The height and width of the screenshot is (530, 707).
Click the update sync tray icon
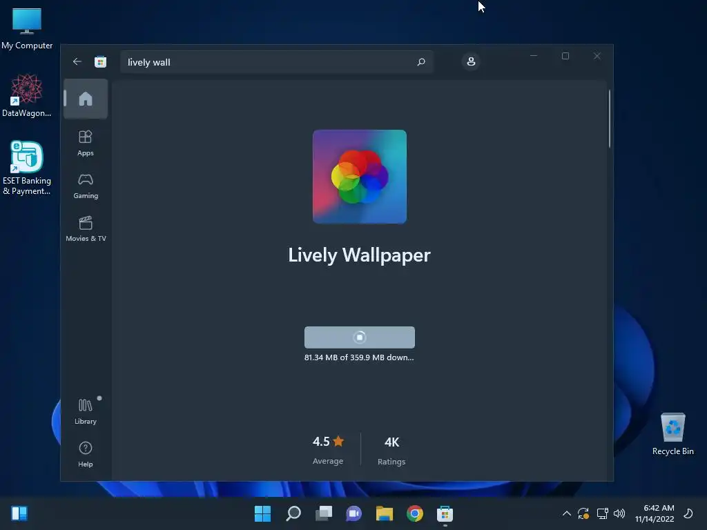tap(583, 513)
